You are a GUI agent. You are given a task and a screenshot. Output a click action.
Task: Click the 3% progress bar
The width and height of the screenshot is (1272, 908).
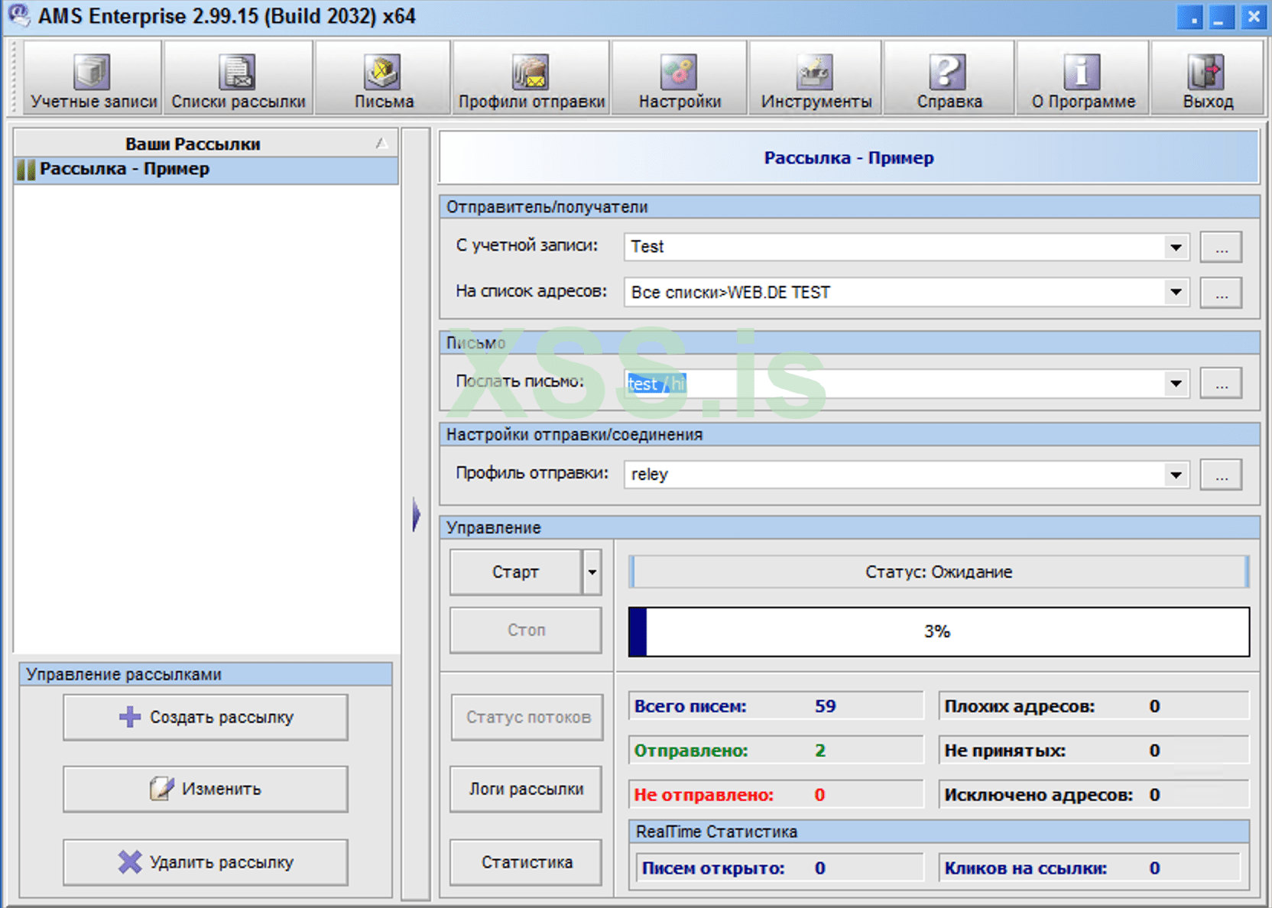point(938,631)
